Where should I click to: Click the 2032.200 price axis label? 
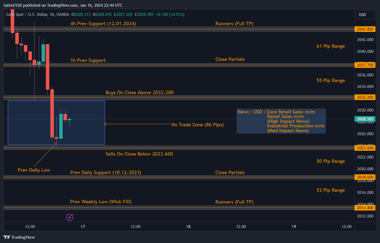click(365, 97)
